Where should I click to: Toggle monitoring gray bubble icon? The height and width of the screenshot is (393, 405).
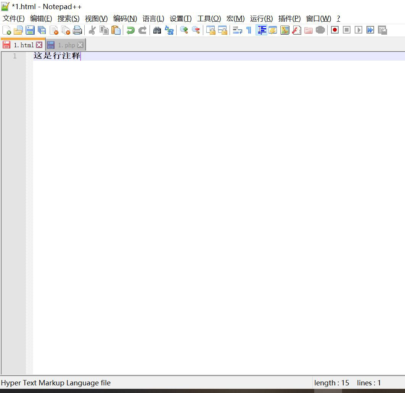pos(320,30)
